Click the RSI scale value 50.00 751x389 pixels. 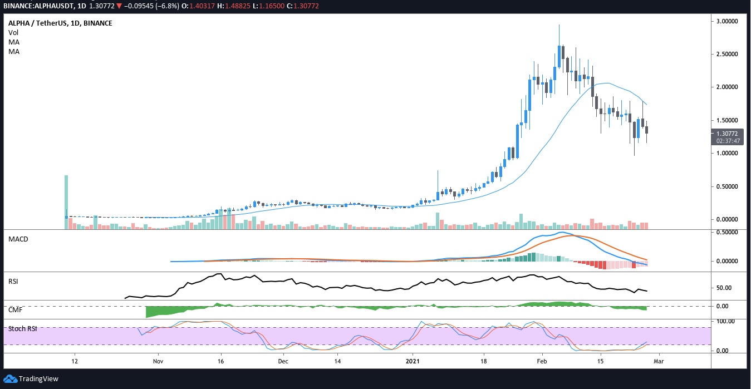tap(724, 288)
